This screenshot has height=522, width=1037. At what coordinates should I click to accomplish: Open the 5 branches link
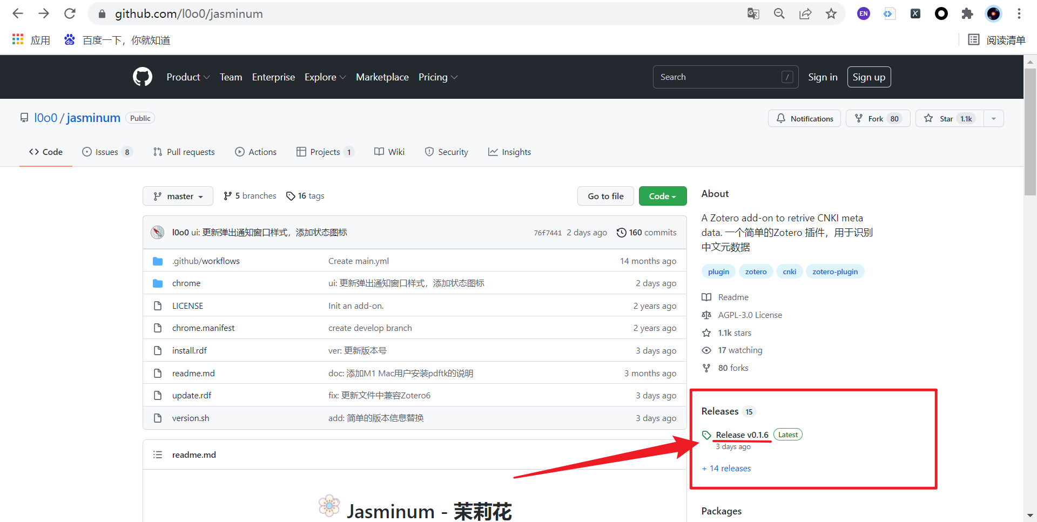tap(250, 196)
